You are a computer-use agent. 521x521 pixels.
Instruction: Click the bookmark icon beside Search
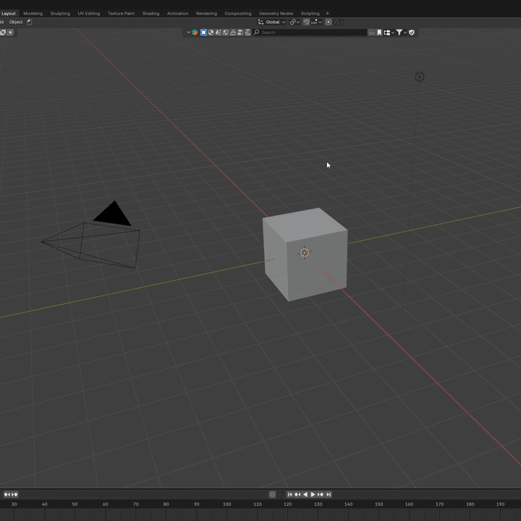(x=379, y=33)
